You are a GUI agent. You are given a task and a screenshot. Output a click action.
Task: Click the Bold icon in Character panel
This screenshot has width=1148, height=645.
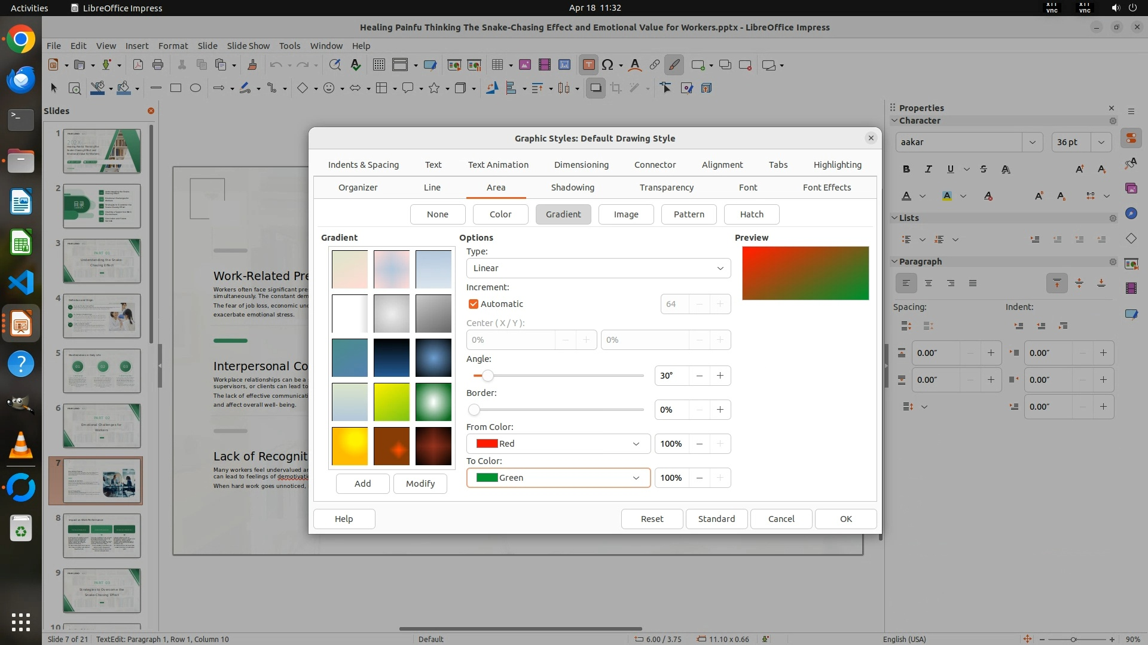coord(906,169)
